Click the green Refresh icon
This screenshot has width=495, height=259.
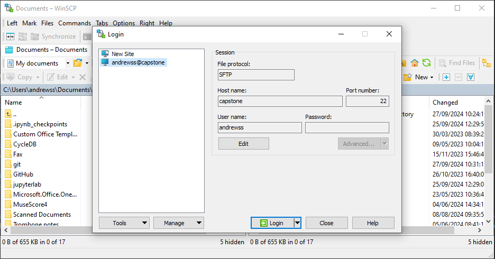pos(426,63)
